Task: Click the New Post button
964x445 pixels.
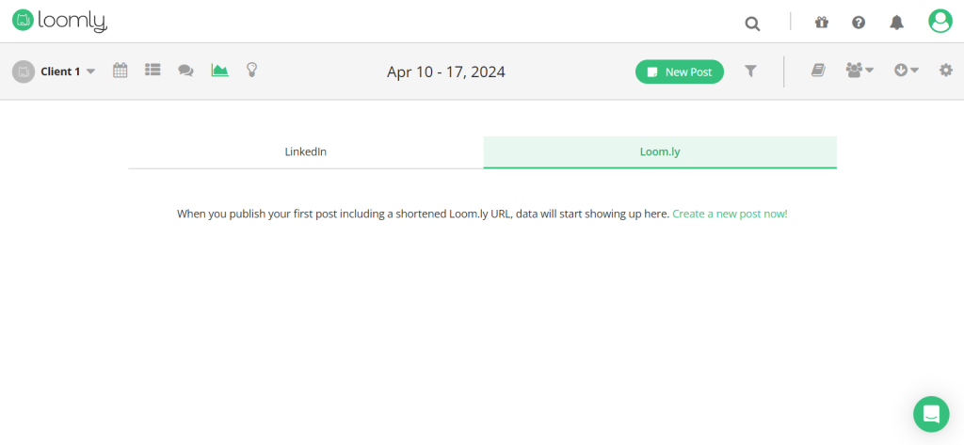Action: coord(680,72)
